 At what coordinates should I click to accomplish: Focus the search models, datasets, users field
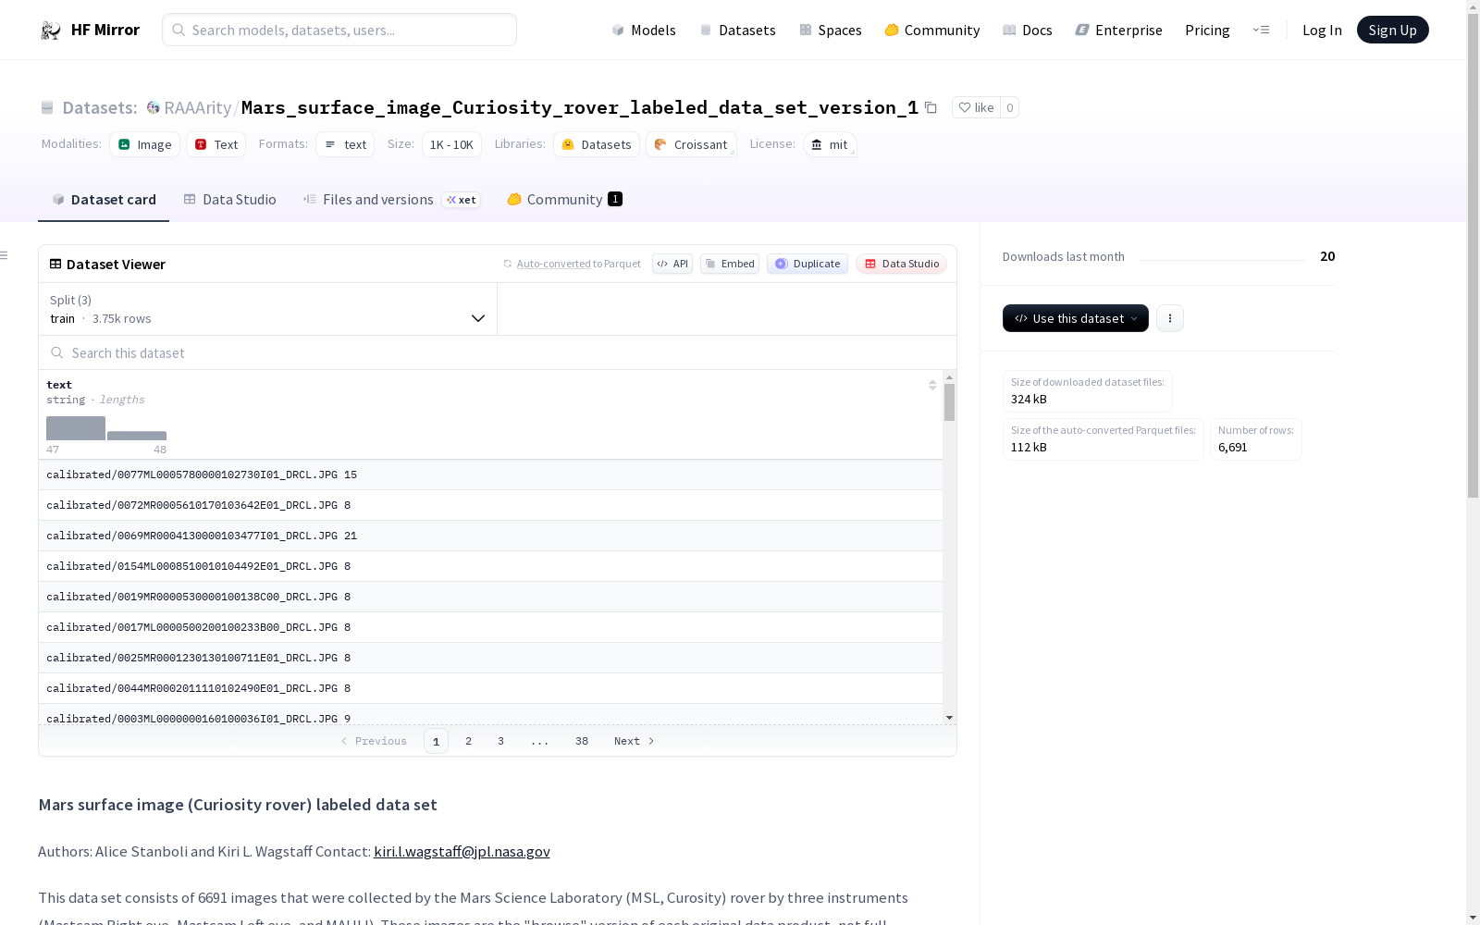point(339,30)
